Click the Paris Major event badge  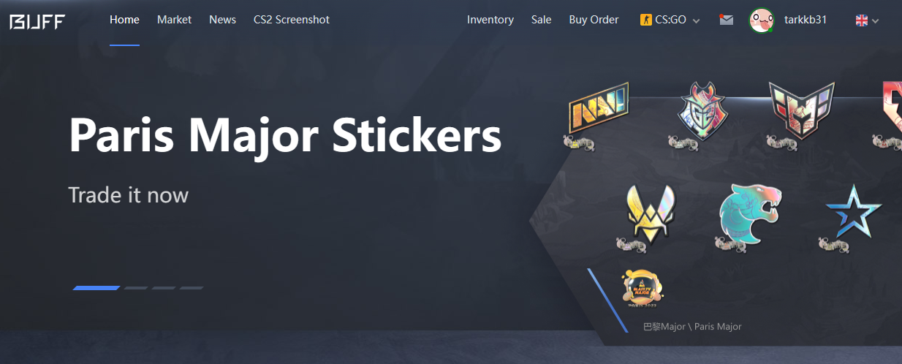[643, 287]
